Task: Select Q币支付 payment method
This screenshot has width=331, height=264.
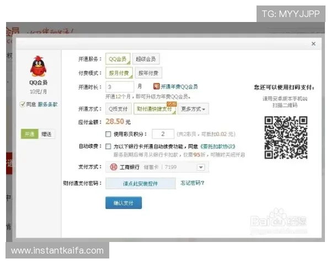Action: coord(119,109)
